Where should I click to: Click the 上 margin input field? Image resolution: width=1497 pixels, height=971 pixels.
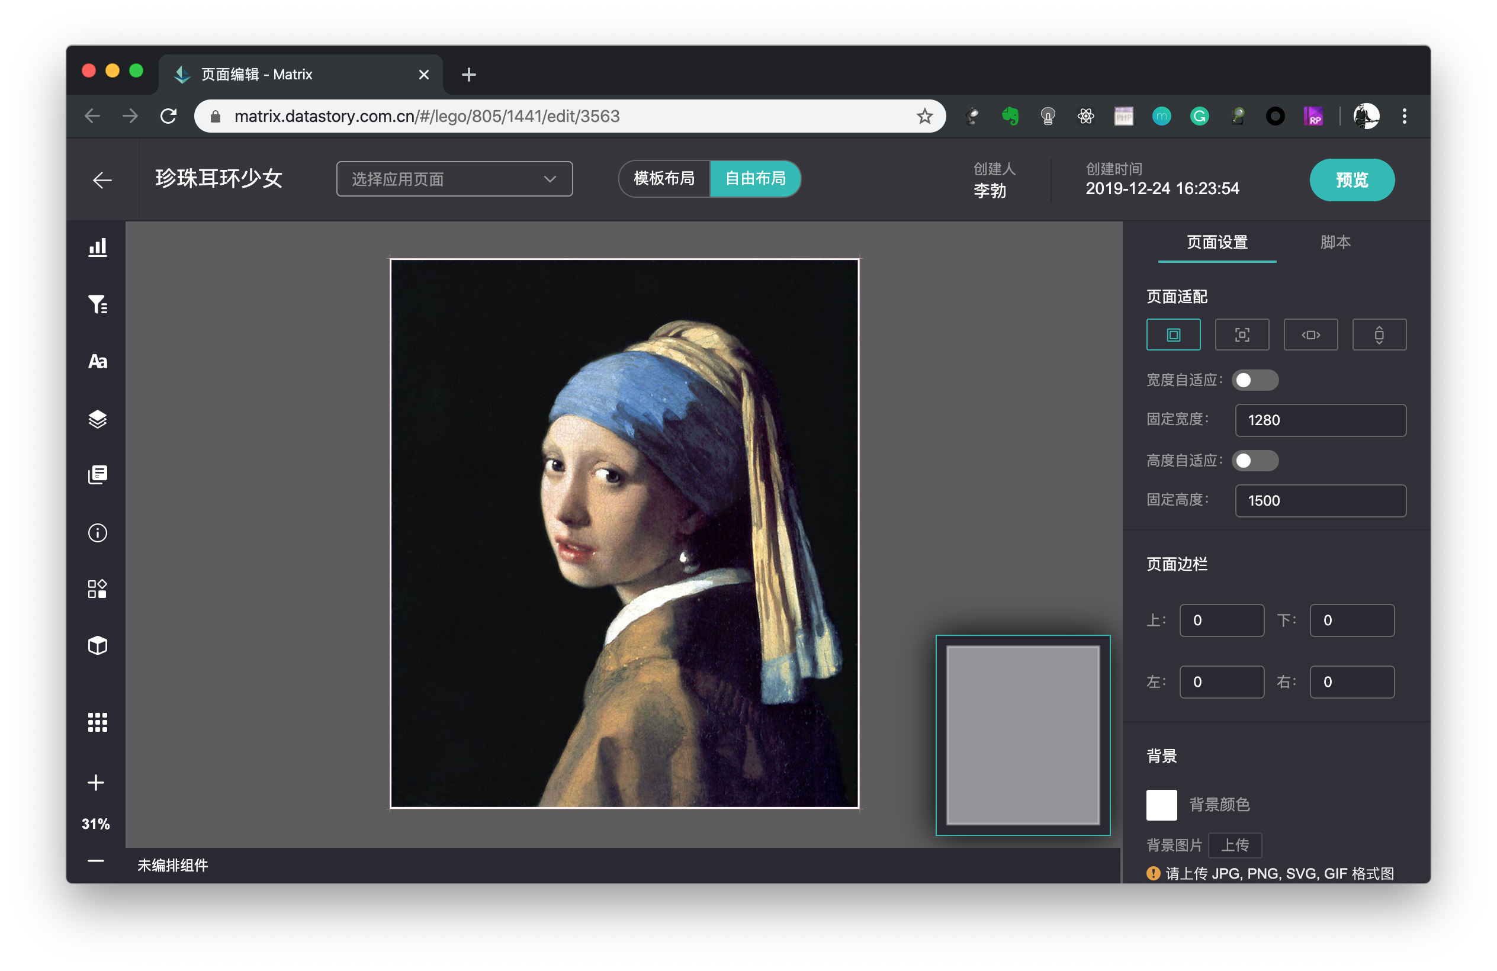pos(1221,620)
